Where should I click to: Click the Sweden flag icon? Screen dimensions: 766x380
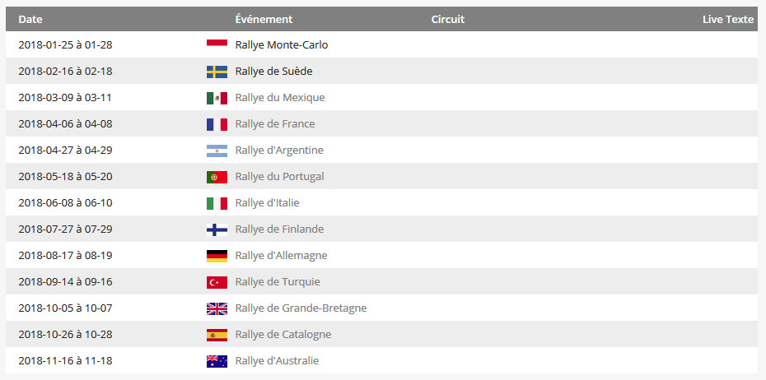217,72
